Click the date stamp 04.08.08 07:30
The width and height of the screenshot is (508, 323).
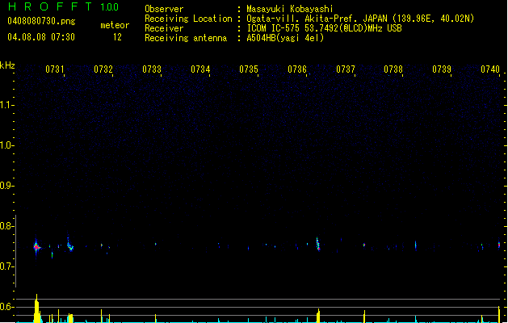point(41,37)
